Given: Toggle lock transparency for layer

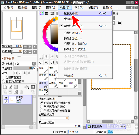Looking at the screenshot, I should click(x=15, y=73).
